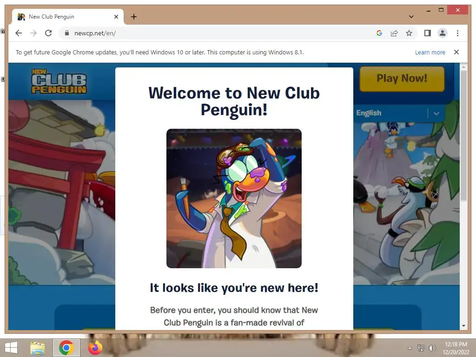The height and width of the screenshot is (357, 476).
Task: Click the Google icon in address bar
Action: [x=379, y=33]
